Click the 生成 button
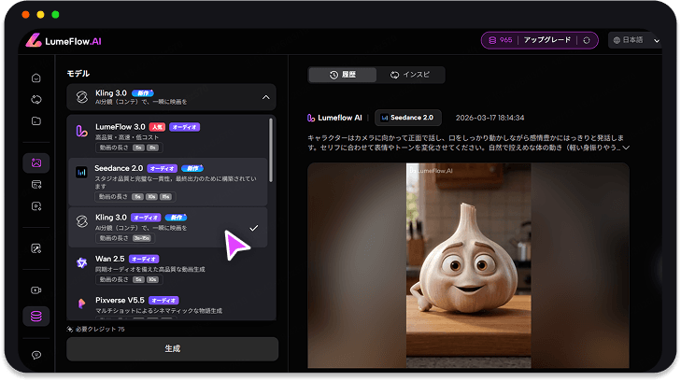 tap(173, 349)
